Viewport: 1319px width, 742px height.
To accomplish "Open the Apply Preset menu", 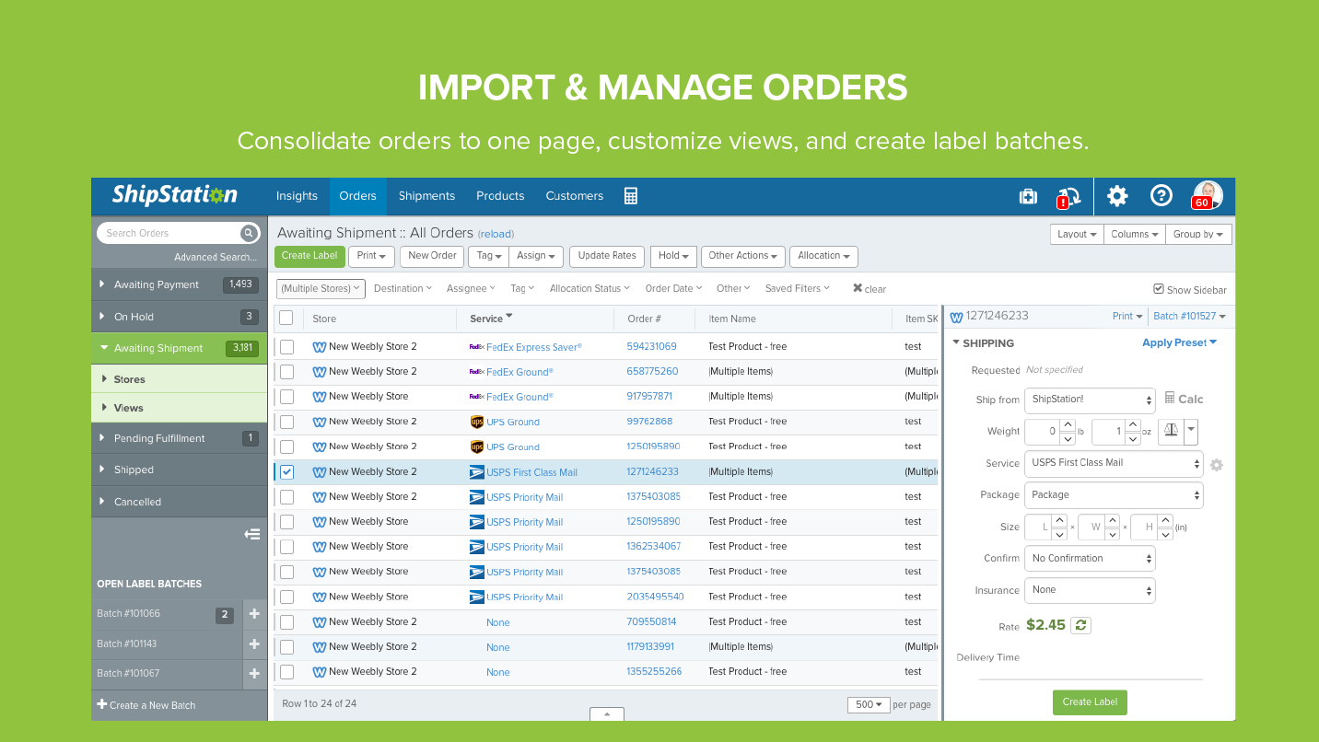I will coord(1180,342).
